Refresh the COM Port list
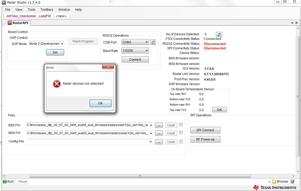The image size is (301, 191). pos(153,42)
